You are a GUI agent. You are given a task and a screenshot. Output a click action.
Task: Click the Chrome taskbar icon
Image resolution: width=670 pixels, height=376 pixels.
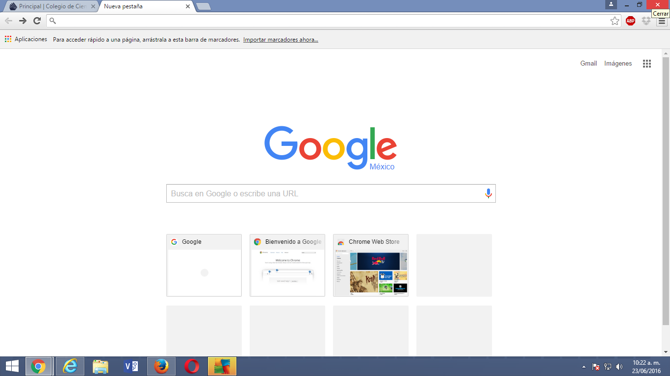point(38,366)
